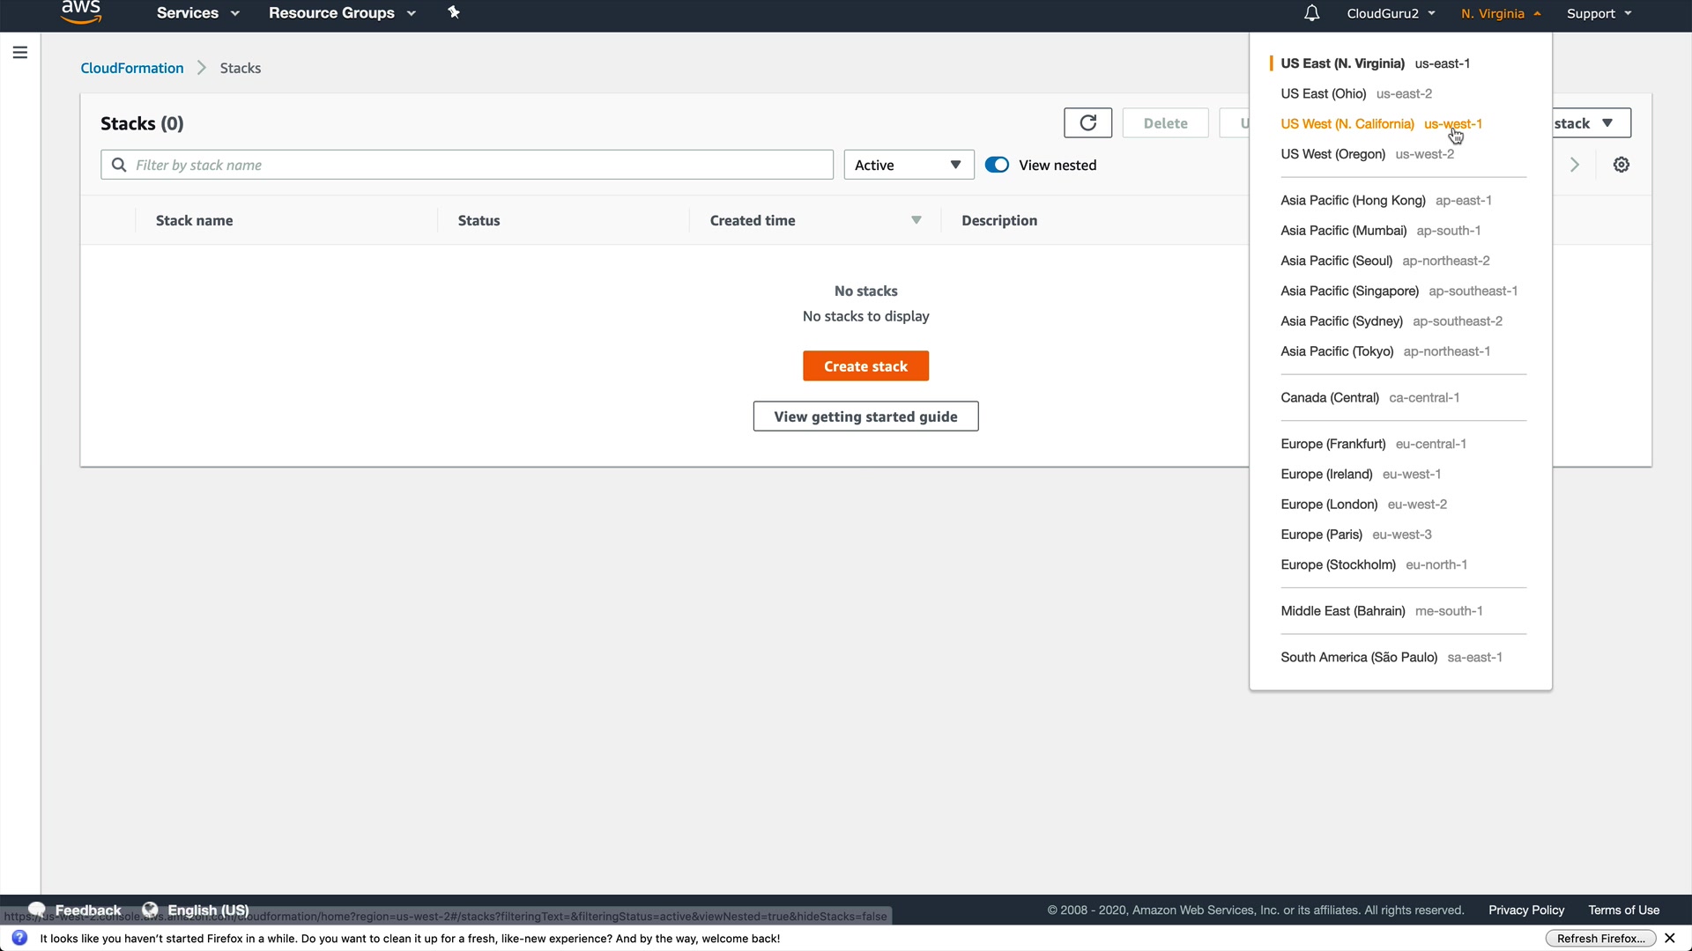Sort by Created time arrow

[916, 220]
